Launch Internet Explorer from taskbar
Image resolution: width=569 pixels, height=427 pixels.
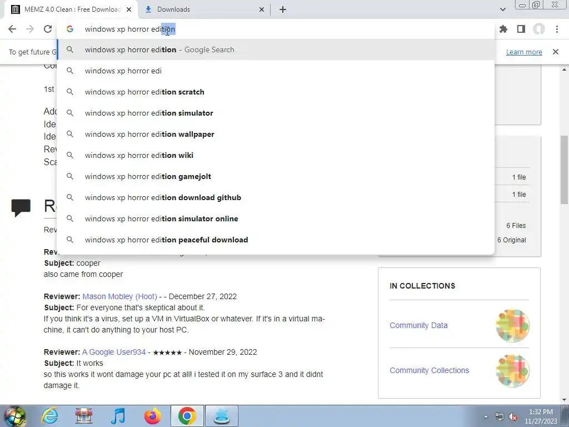click(x=49, y=416)
